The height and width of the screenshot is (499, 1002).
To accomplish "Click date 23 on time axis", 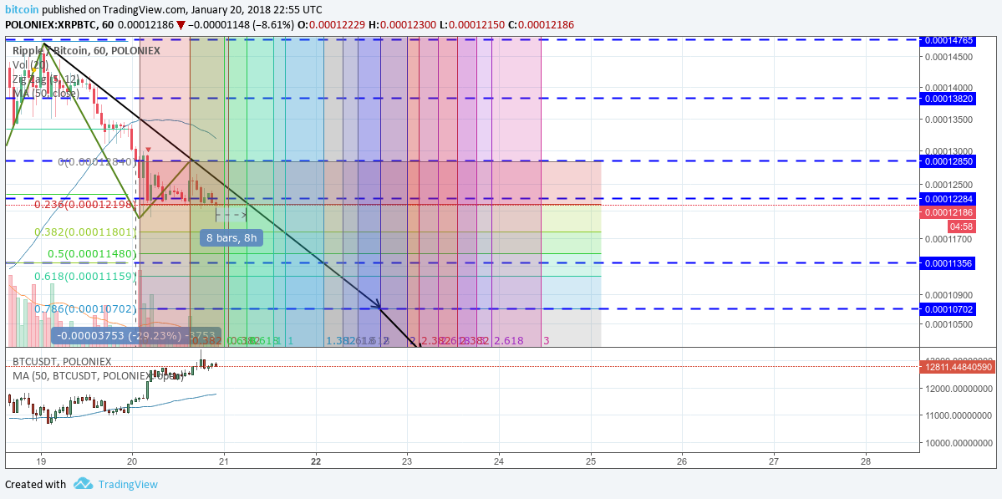I will (x=408, y=460).
